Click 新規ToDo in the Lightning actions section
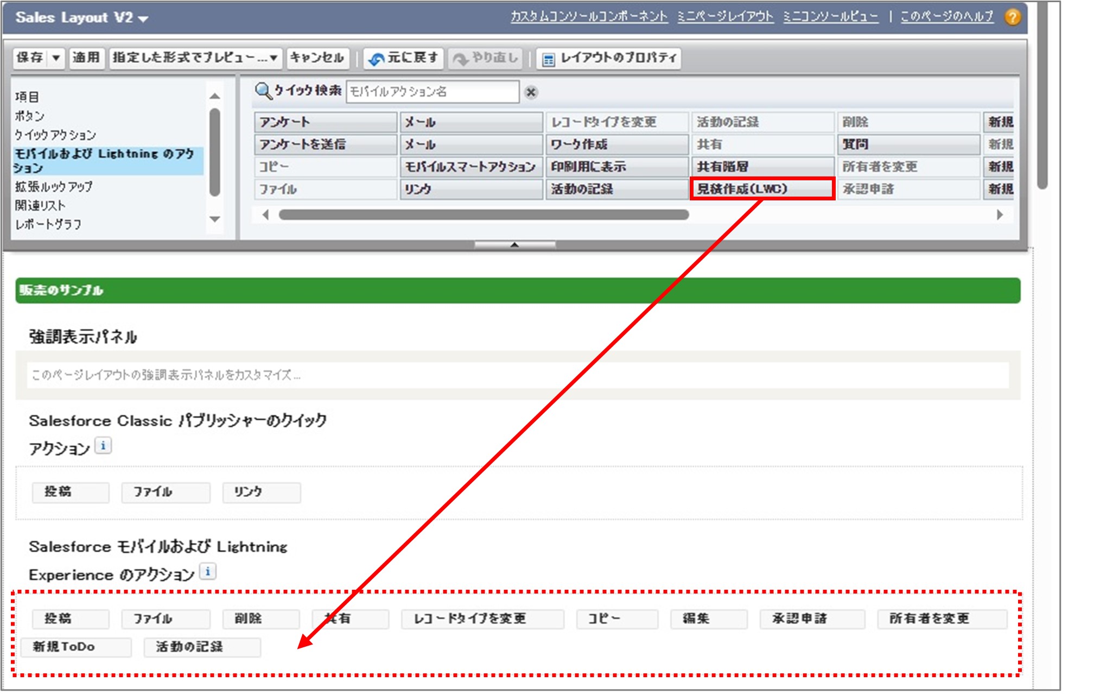This screenshot has width=1100, height=694. 76,647
